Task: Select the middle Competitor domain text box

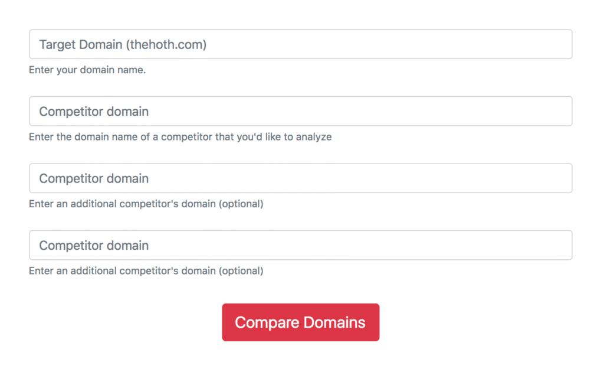Action: (301, 178)
